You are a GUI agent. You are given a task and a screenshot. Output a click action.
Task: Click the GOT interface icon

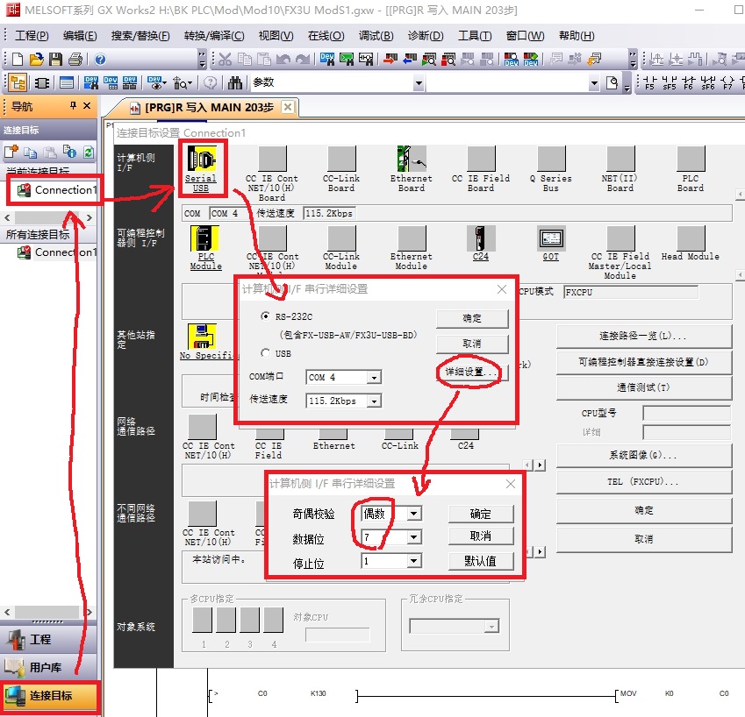pyautogui.click(x=550, y=238)
